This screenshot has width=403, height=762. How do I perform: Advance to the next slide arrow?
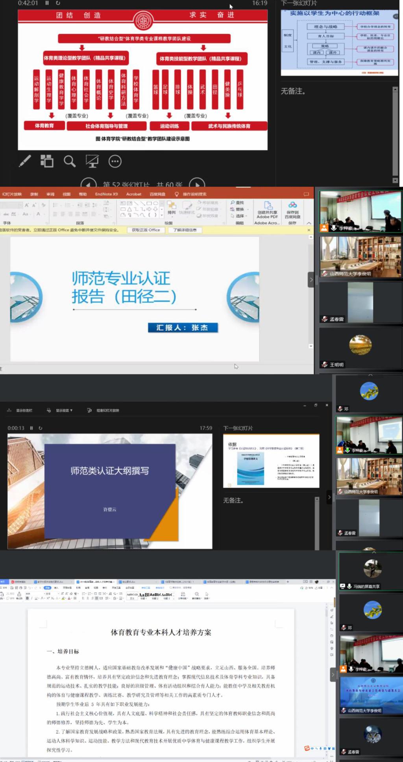click(197, 184)
